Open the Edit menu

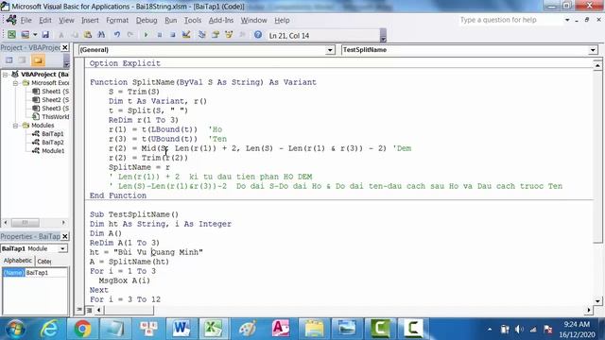[x=44, y=20]
